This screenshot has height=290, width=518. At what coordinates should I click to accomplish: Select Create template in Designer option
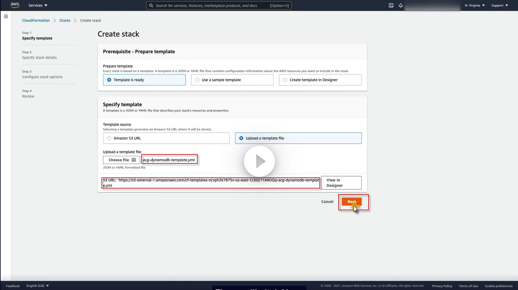pyautogui.click(x=320, y=80)
